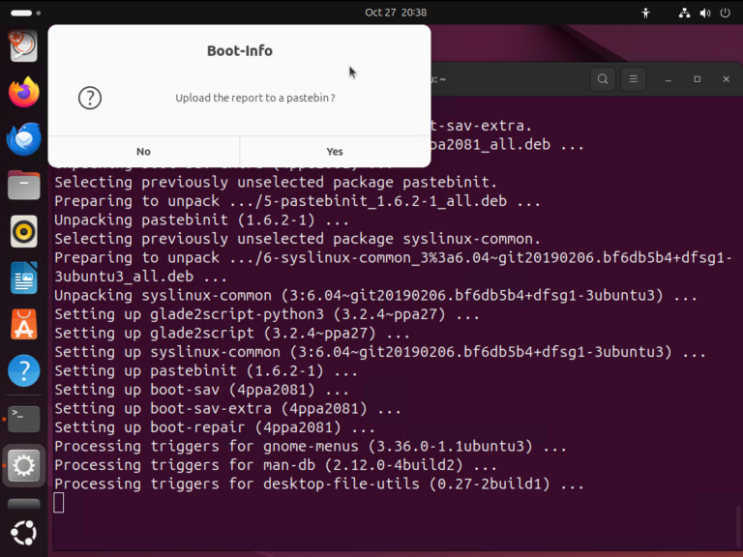The width and height of the screenshot is (743, 557).
Task: Open Thunderbird Mail from the dock
Action: 24,139
